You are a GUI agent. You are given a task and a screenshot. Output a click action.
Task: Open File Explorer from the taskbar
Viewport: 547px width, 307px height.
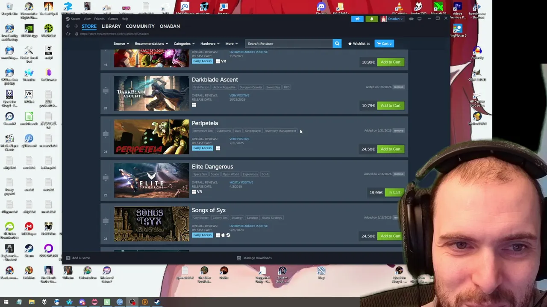click(32, 302)
